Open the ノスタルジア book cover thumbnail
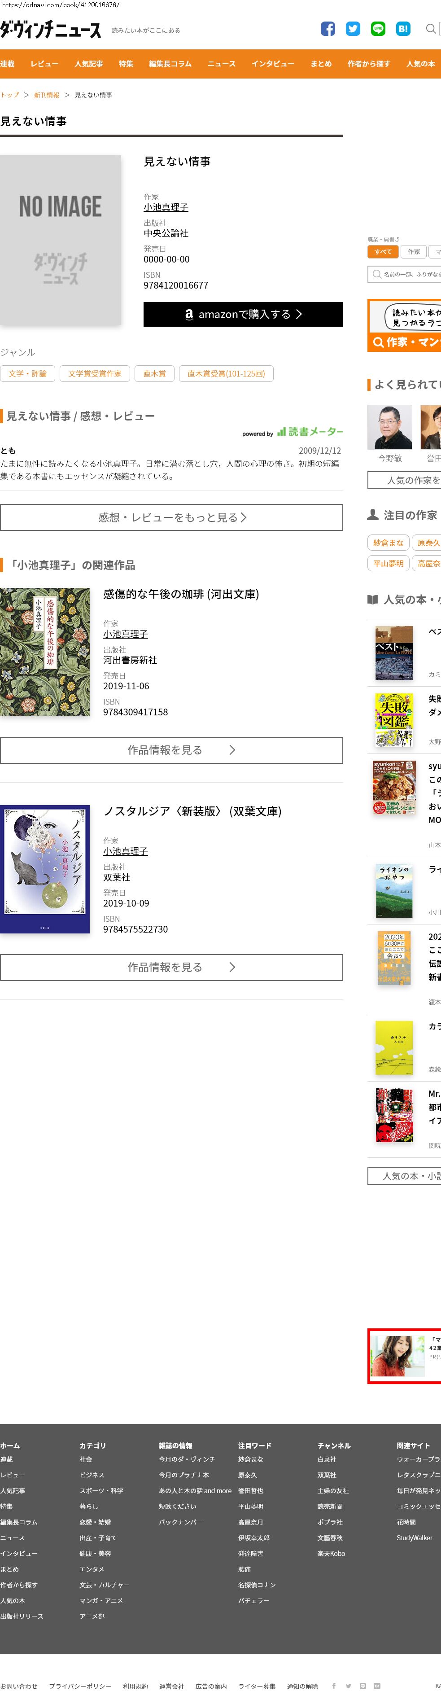This screenshot has height=1704, width=441. click(45, 869)
